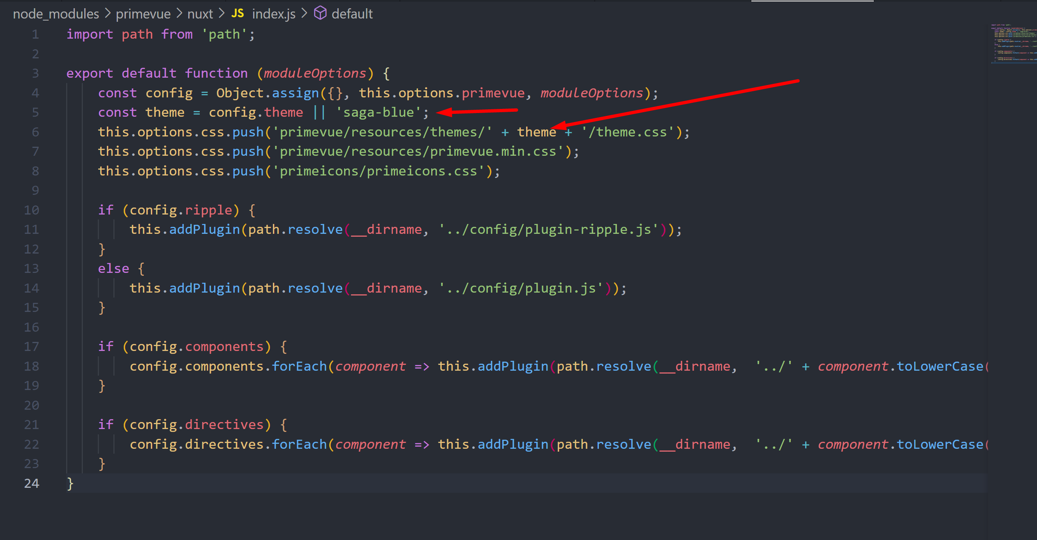Image resolution: width=1037 pixels, height=540 pixels.
Task: Open the nuxt breadcrumb dropdown
Action: click(200, 14)
